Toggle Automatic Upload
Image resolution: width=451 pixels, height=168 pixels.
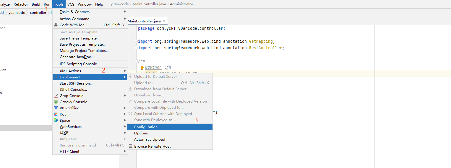coord(170,139)
